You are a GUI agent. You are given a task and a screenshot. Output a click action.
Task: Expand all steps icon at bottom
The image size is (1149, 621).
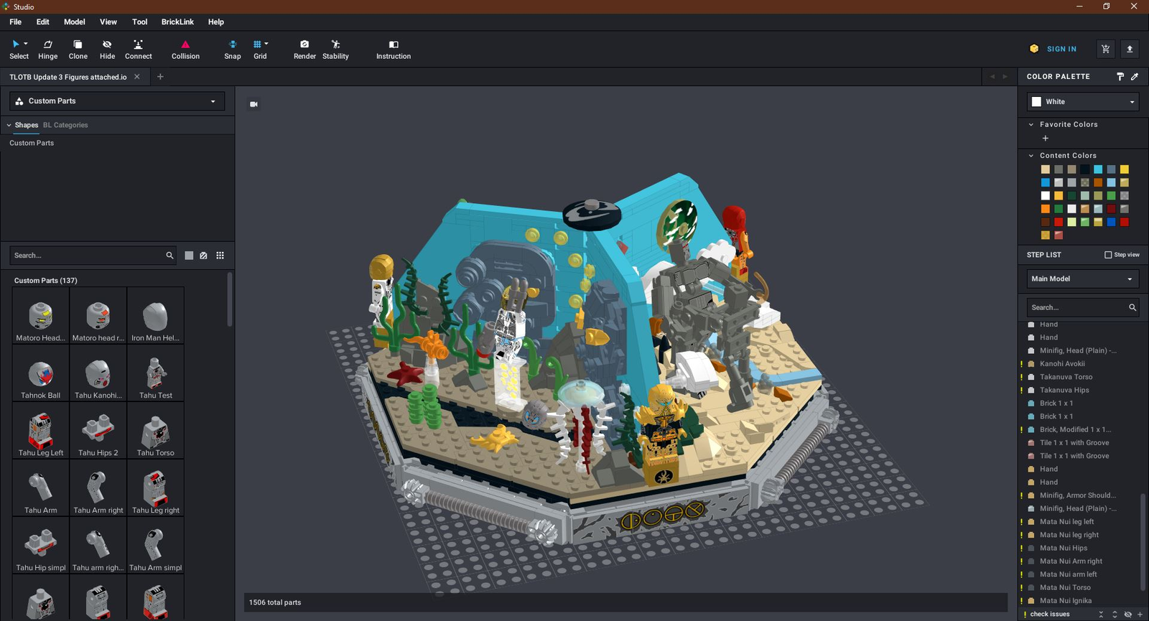[x=1115, y=615]
